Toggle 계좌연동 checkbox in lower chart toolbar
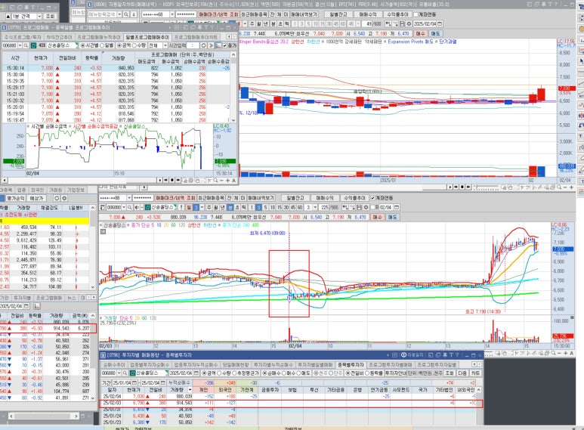 (372, 198)
